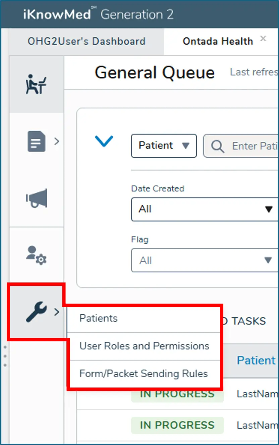
Task: Click the search magnifier icon
Action: [x=218, y=146]
